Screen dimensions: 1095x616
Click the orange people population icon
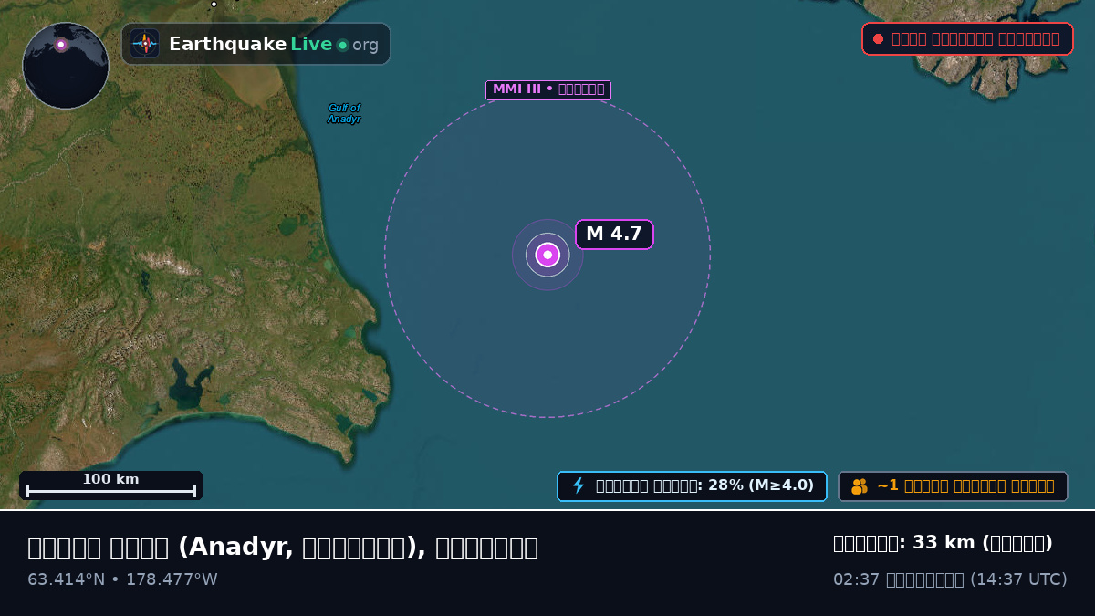[860, 486]
